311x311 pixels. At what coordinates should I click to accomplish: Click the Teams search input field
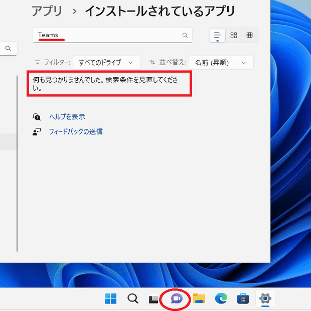(x=112, y=35)
